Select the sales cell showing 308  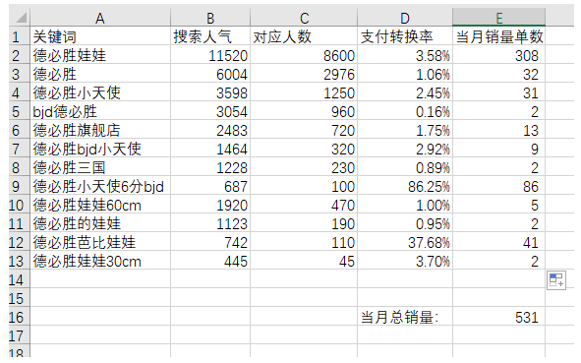coord(498,55)
